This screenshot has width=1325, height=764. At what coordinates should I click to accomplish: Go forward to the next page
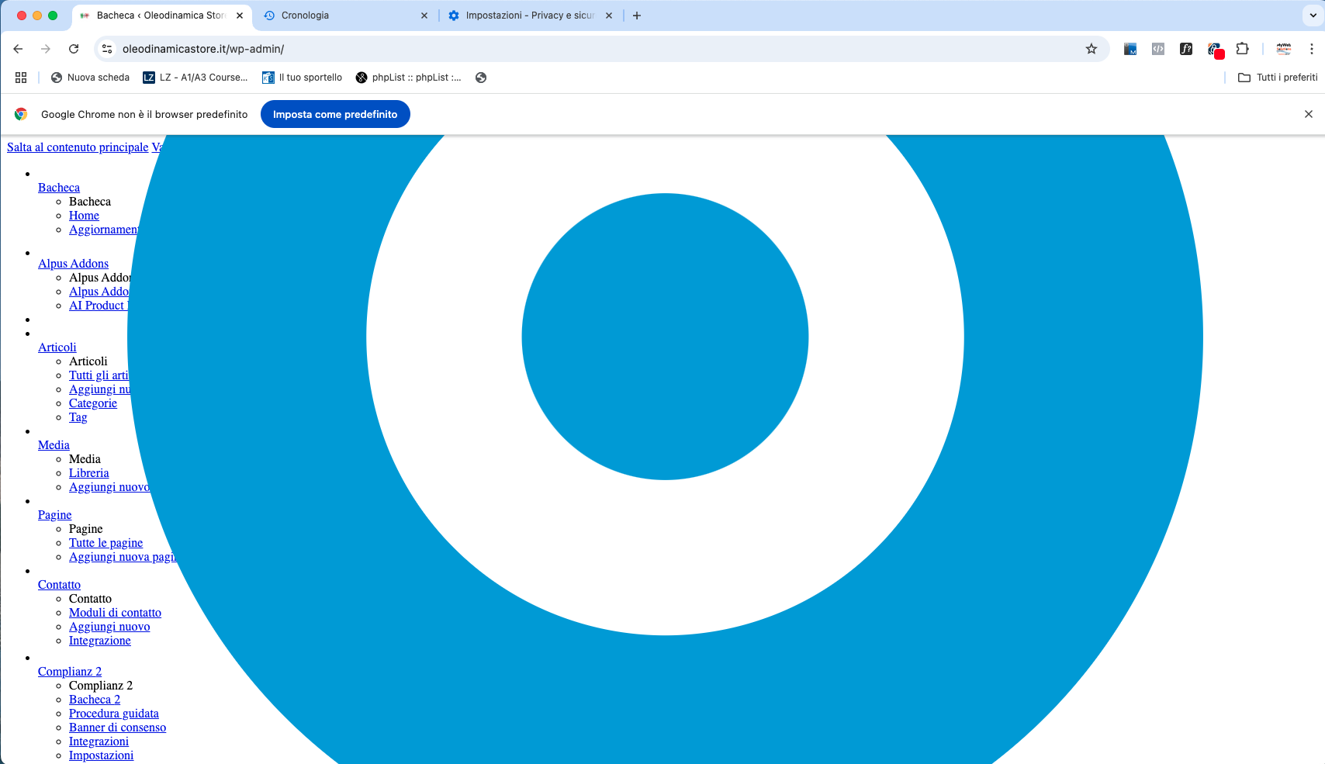pyautogui.click(x=46, y=49)
